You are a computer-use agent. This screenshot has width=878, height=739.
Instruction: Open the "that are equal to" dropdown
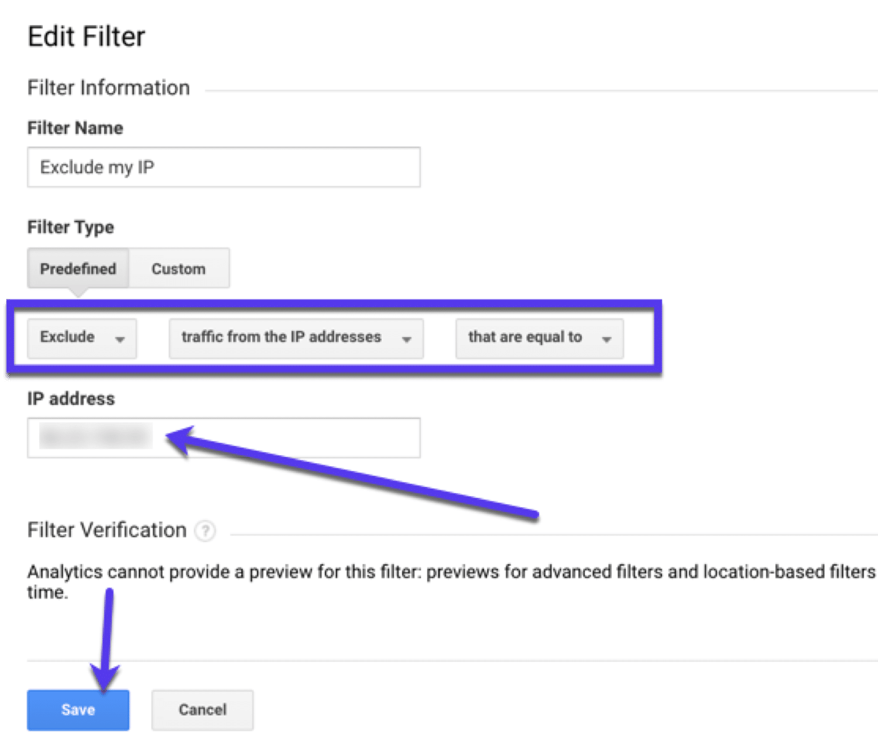point(539,338)
